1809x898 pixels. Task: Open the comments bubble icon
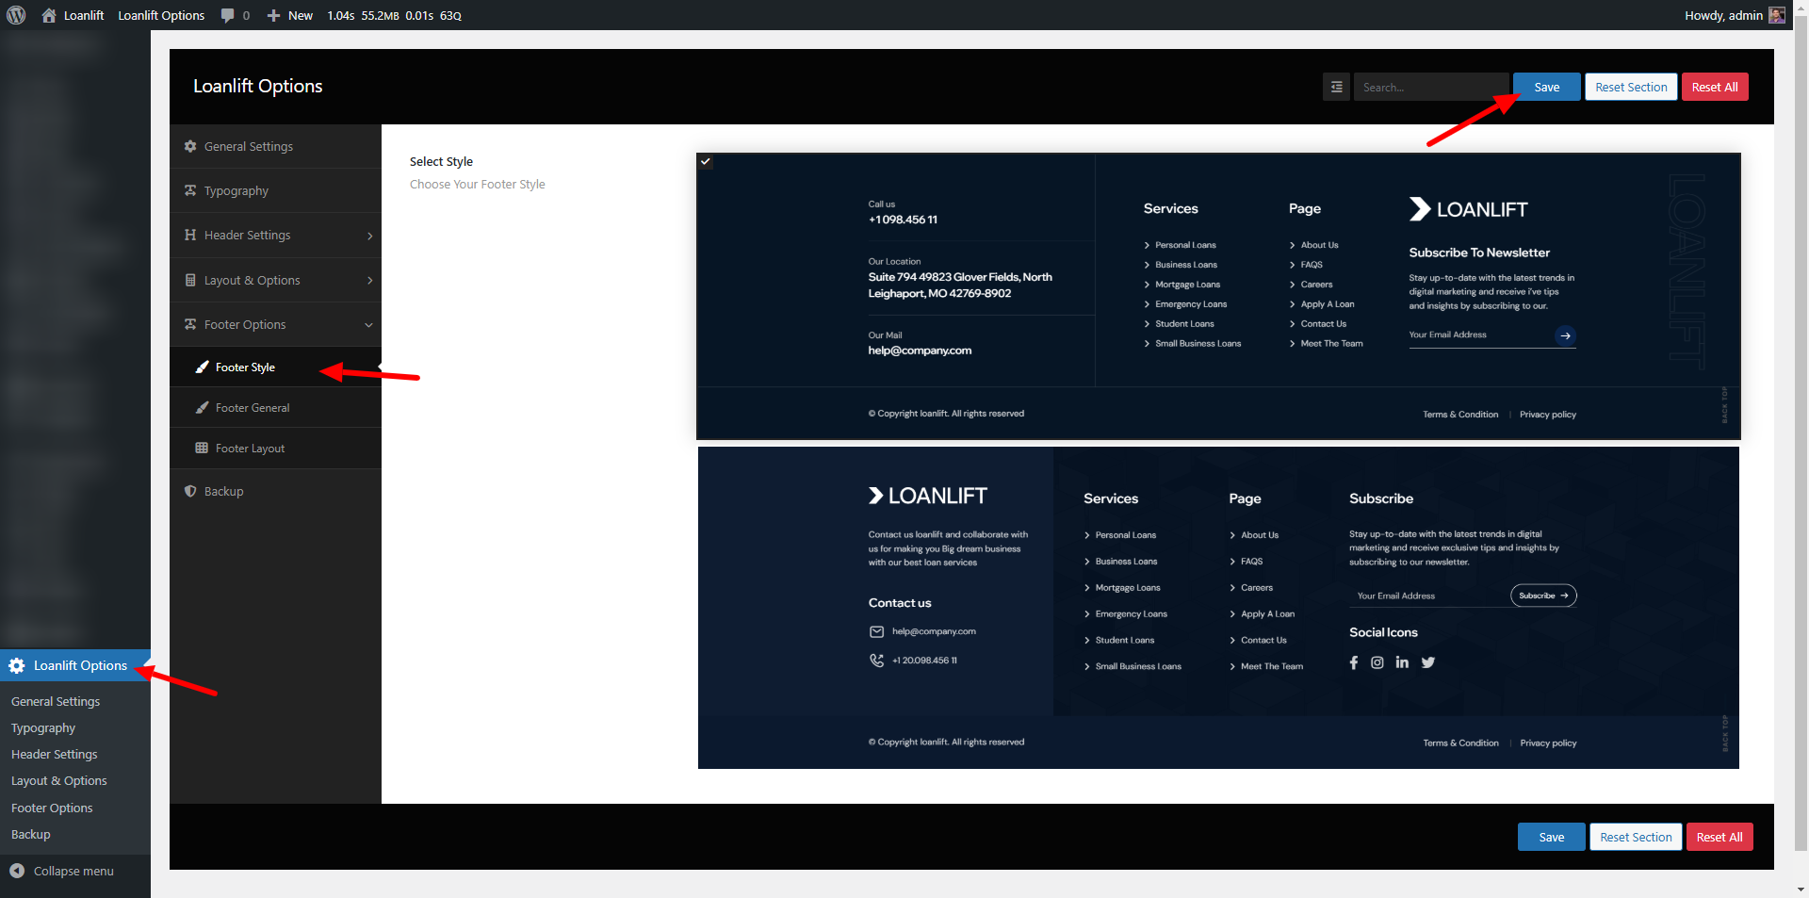coord(227,15)
